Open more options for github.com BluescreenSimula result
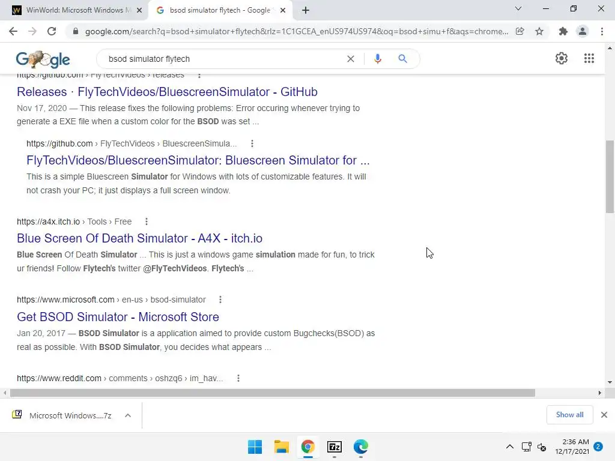The image size is (615, 461). [x=252, y=143]
